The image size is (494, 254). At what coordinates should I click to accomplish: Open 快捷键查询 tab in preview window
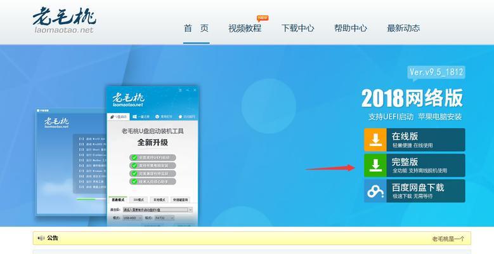[x=181, y=200]
